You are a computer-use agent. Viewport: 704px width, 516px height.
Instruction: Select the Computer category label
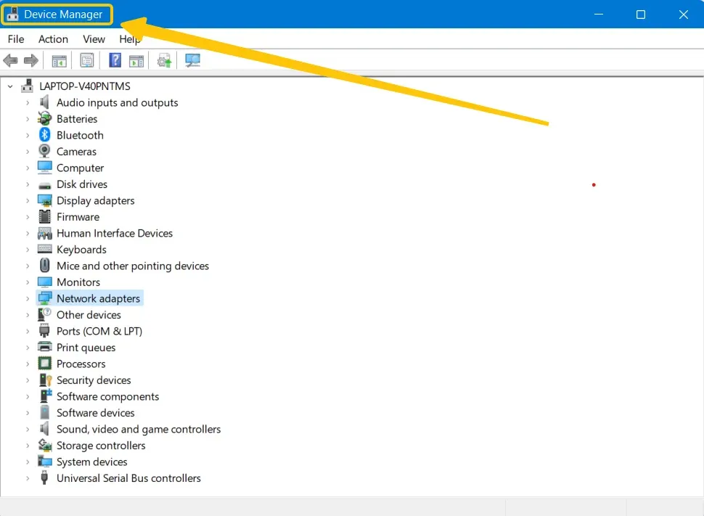pyautogui.click(x=80, y=168)
